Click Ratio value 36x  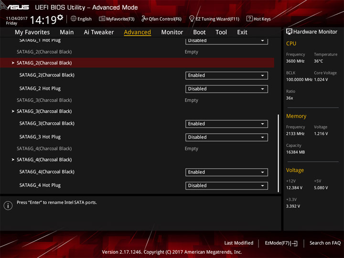290,98
